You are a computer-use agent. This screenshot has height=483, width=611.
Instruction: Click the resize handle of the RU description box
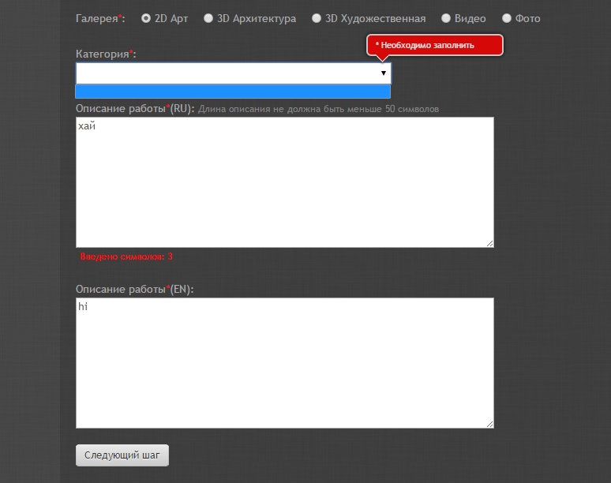tap(489, 243)
